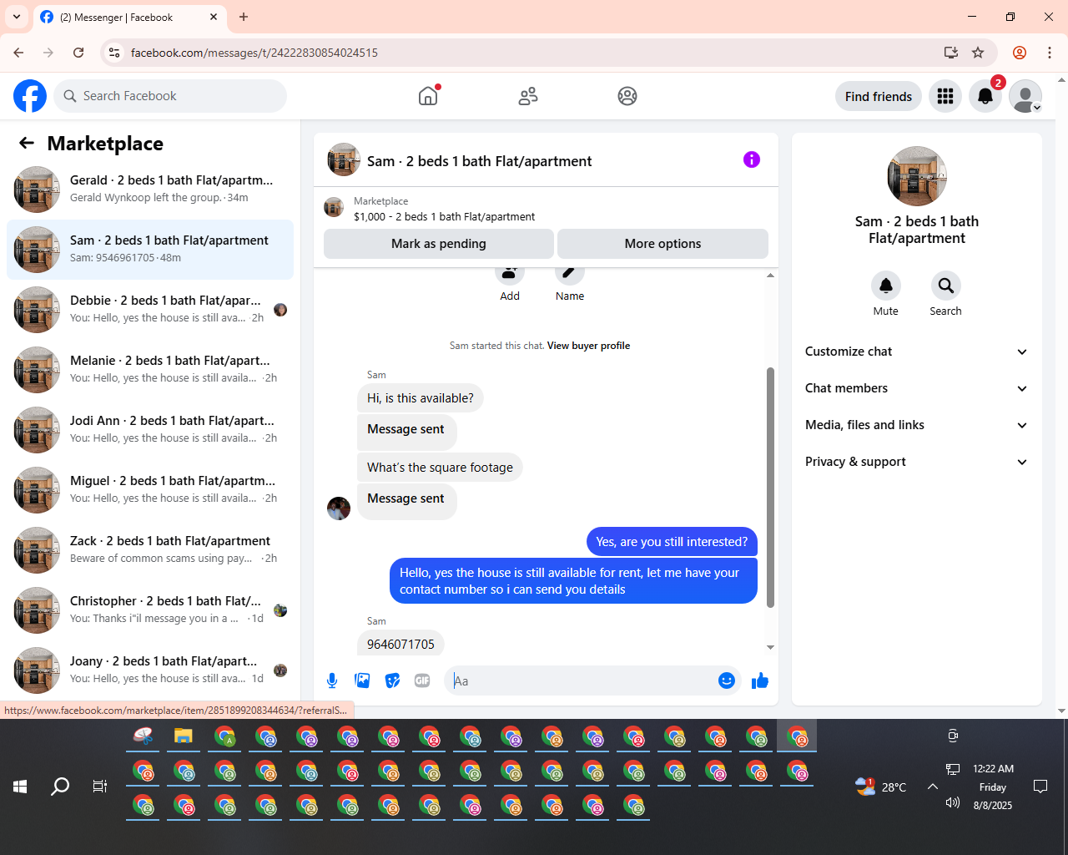Viewport: 1068px width, 855px height.
Task: Expand Customize chat section
Action: tap(917, 352)
